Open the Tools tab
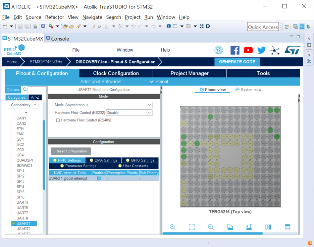314x247 pixels. (x=263, y=73)
